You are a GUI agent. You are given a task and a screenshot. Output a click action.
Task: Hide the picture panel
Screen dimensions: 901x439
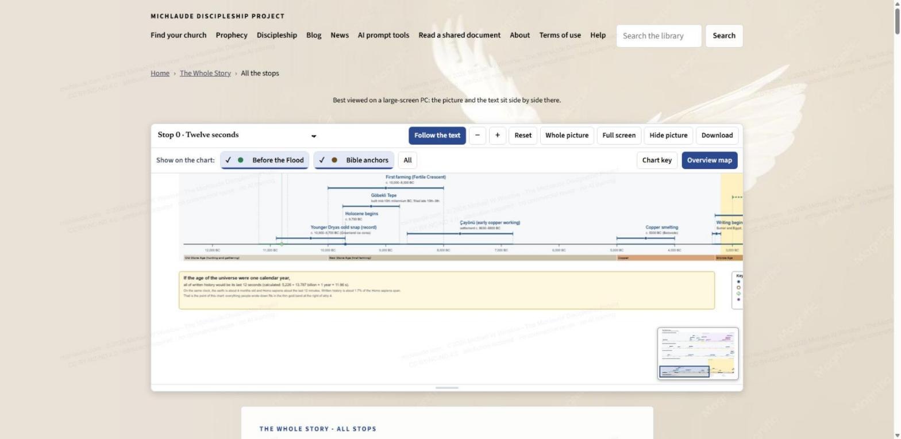coord(668,136)
